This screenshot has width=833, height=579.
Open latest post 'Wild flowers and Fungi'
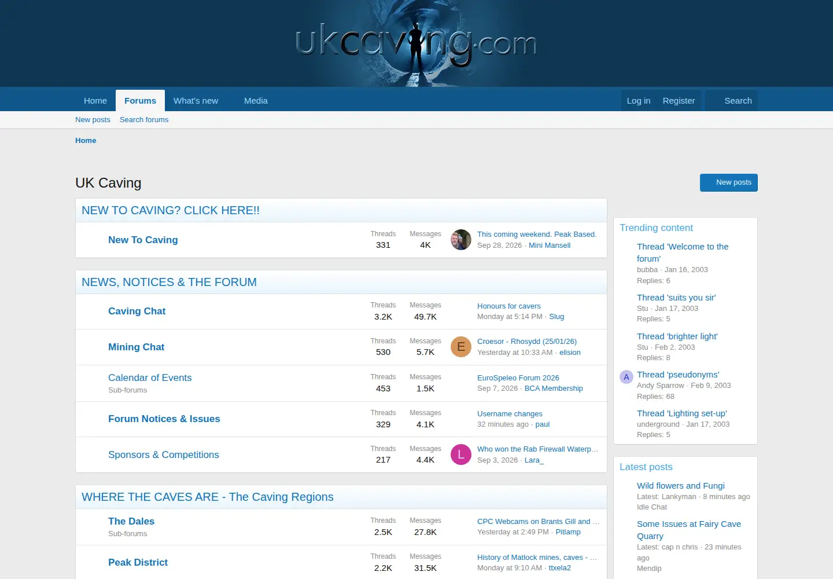pos(681,486)
